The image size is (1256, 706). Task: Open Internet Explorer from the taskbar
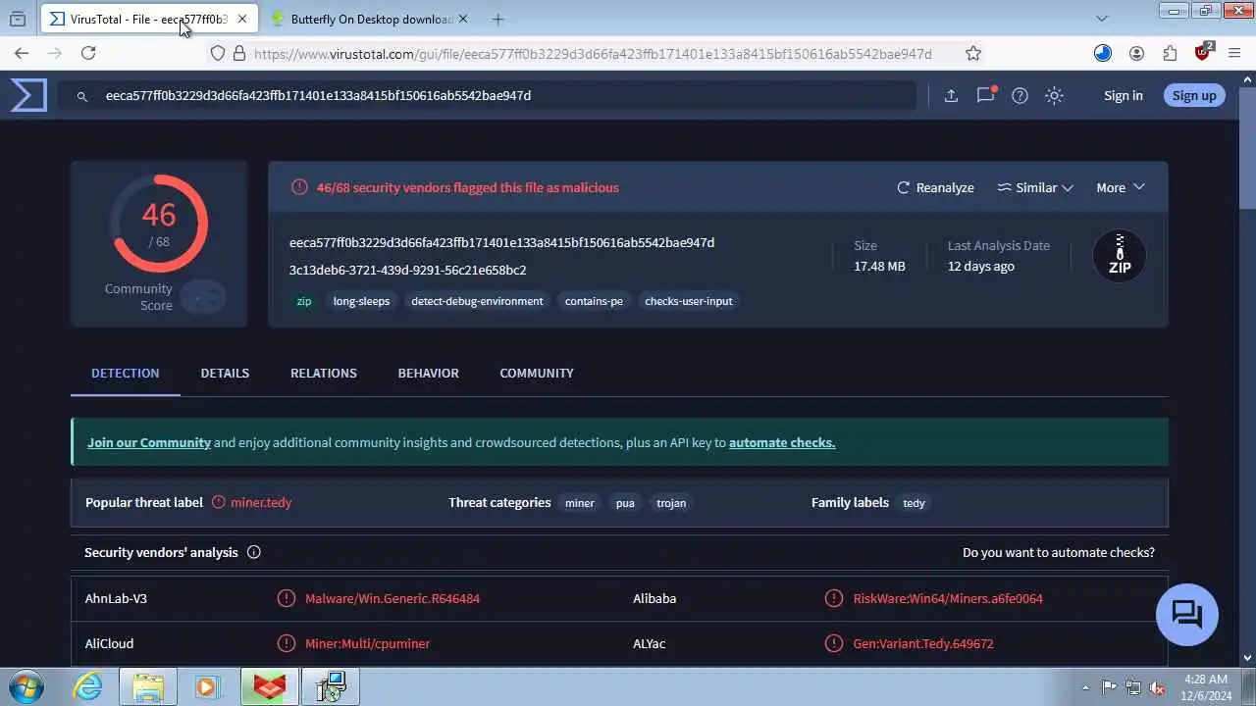[88, 686]
